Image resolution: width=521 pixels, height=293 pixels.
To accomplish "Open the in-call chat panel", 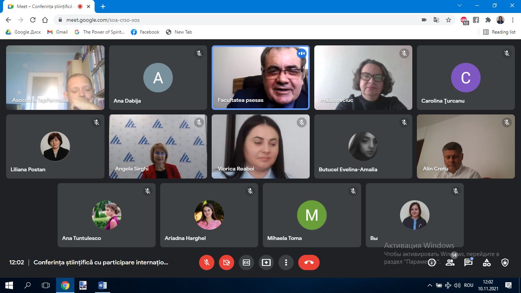I will pos(468,262).
